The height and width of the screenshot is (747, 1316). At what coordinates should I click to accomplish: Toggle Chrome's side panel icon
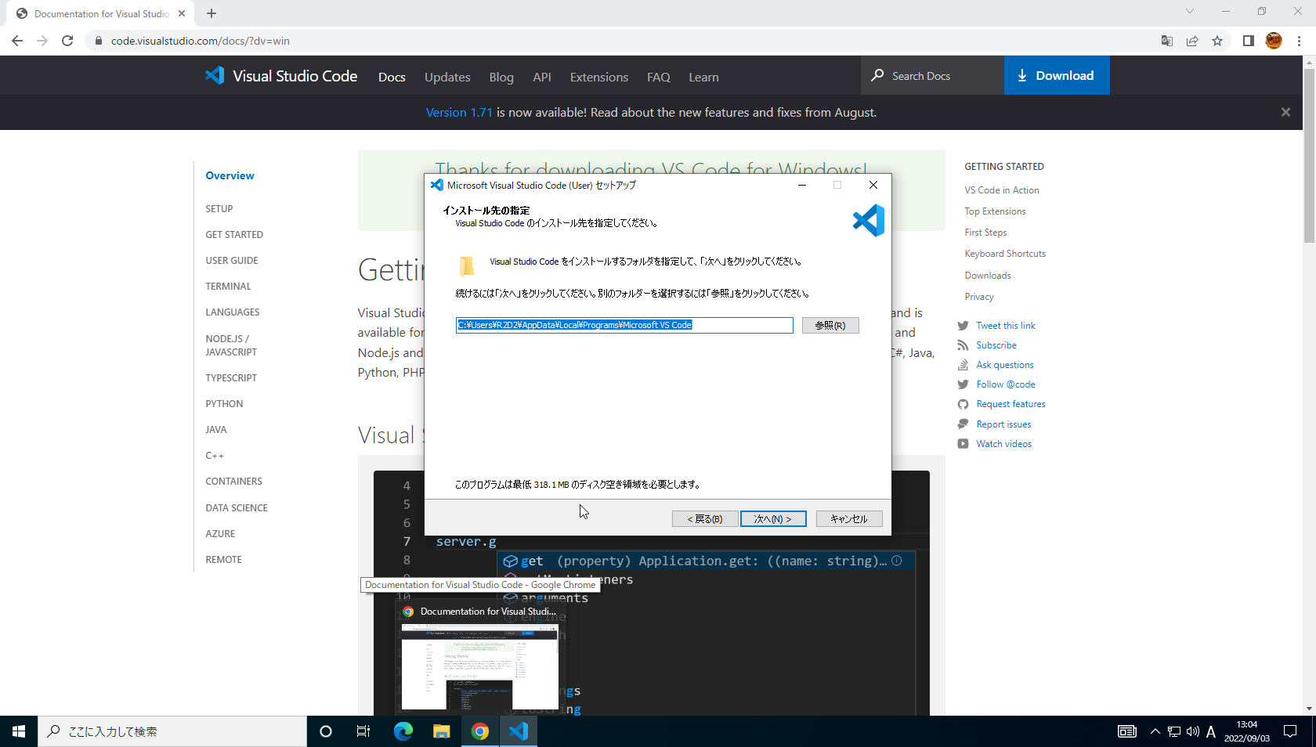(1249, 41)
